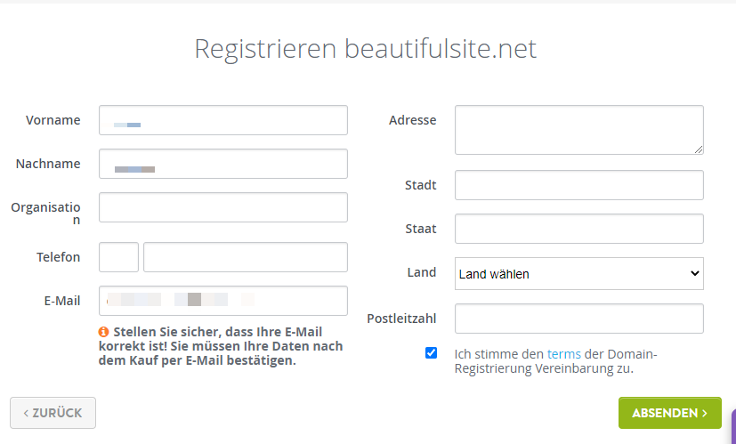Click the Adresse textarea resize handle
This screenshot has height=444, width=736.
[x=699, y=149]
